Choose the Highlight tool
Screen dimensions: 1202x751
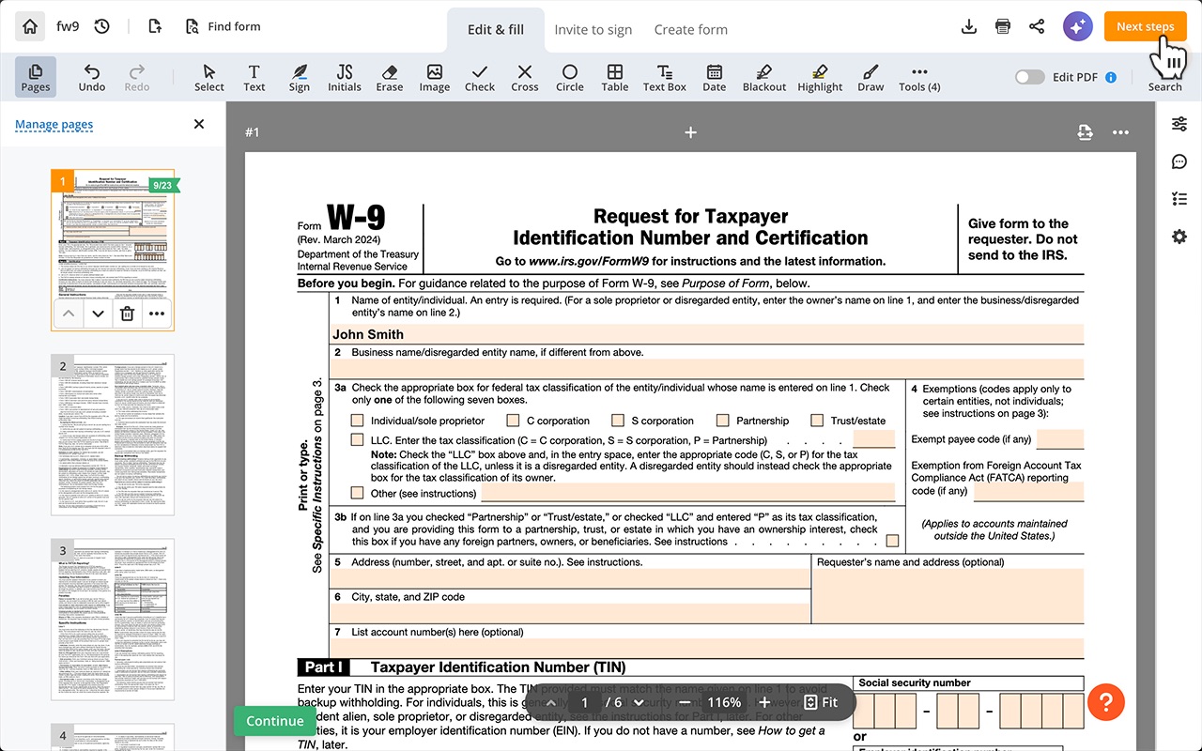[821, 77]
